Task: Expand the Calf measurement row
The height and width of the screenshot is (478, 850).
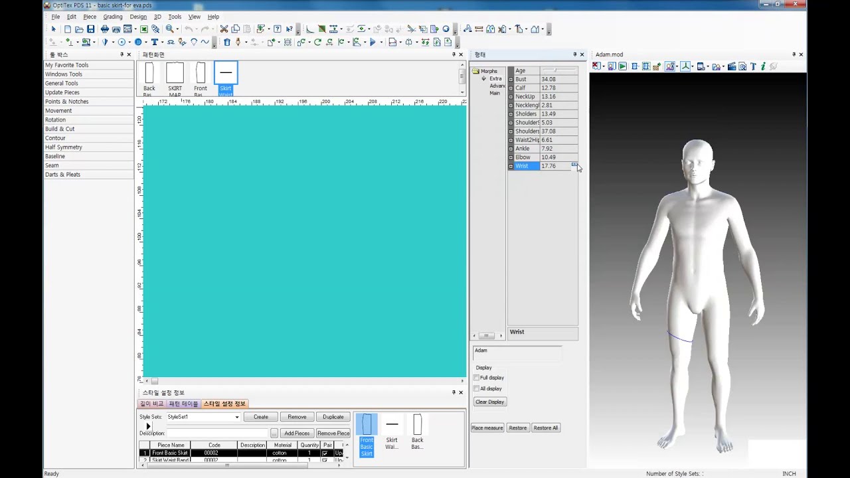Action: [511, 88]
